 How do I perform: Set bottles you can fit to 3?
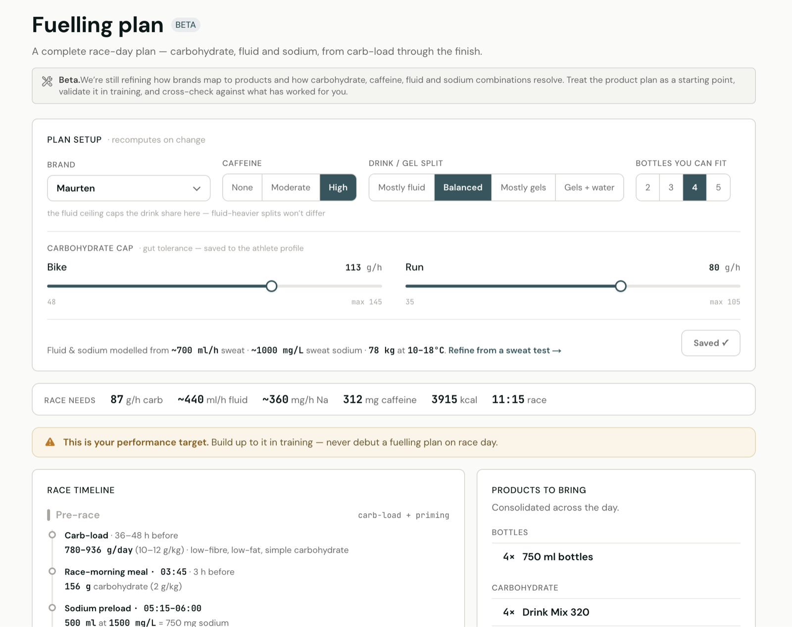coord(671,187)
